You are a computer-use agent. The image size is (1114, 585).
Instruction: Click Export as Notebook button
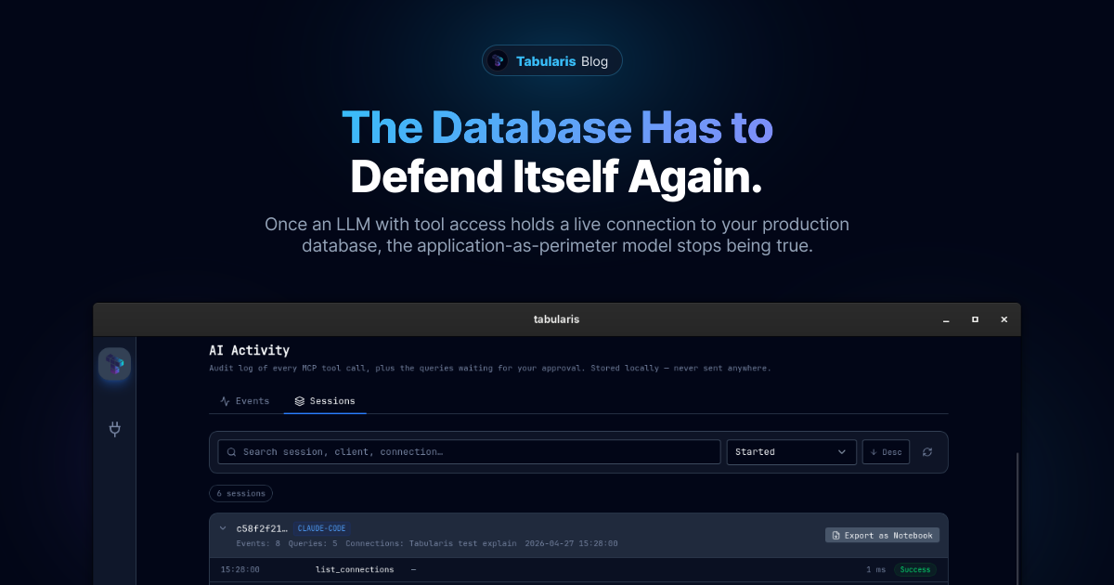[x=882, y=535]
